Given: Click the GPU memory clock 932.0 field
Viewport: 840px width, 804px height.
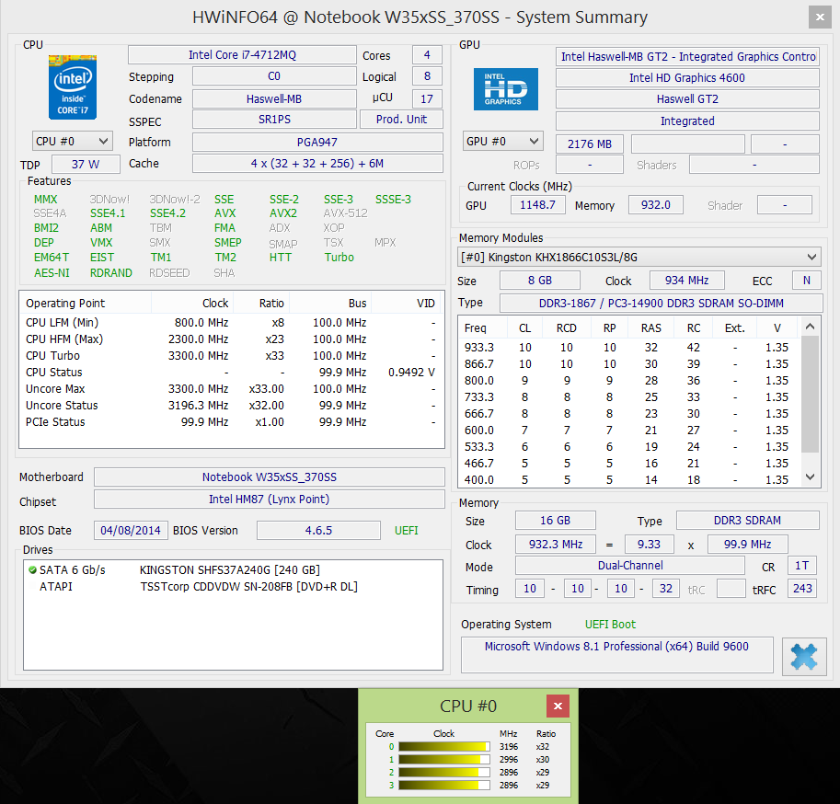Looking at the screenshot, I should [x=656, y=204].
